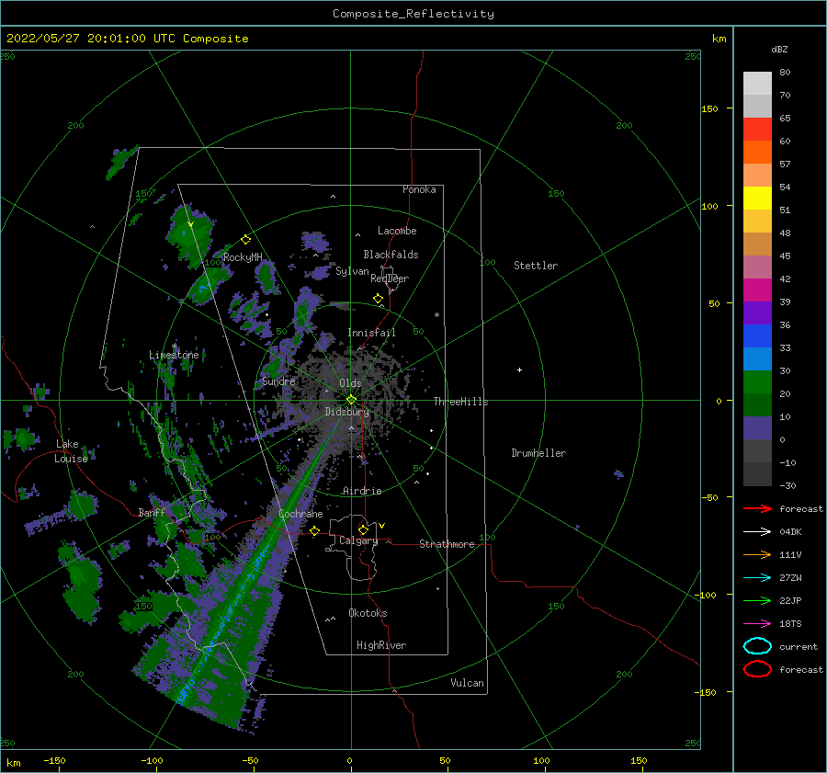
Task: Pick the purple swatch between 39 and 36 dBZ
Action: pyautogui.click(x=757, y=313)
